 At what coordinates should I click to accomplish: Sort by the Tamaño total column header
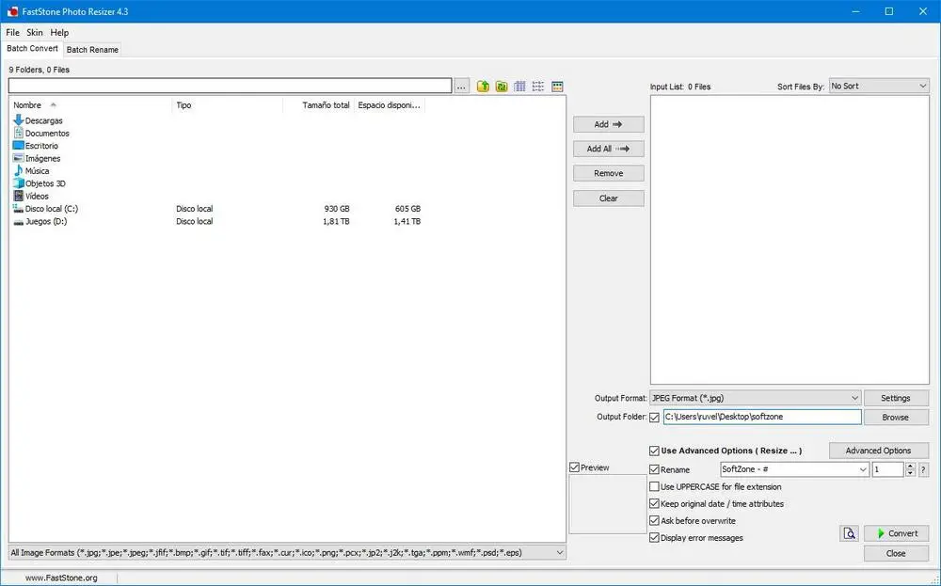(x=318, y=105)
